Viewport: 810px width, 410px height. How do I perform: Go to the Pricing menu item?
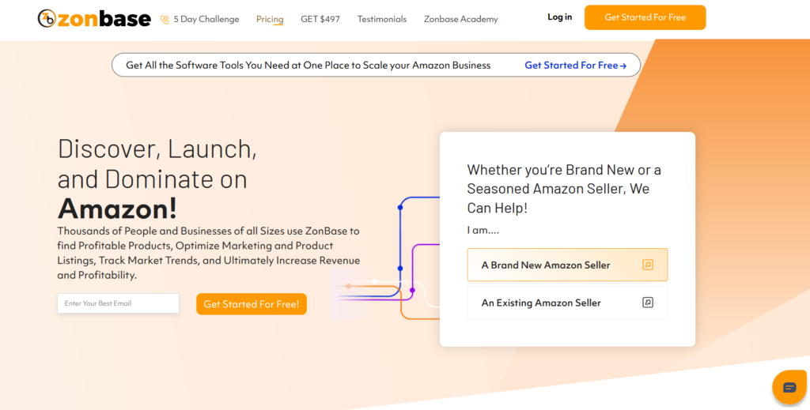point(270,19)
